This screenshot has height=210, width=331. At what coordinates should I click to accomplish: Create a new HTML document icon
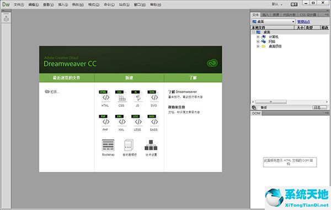pos(105,96)
